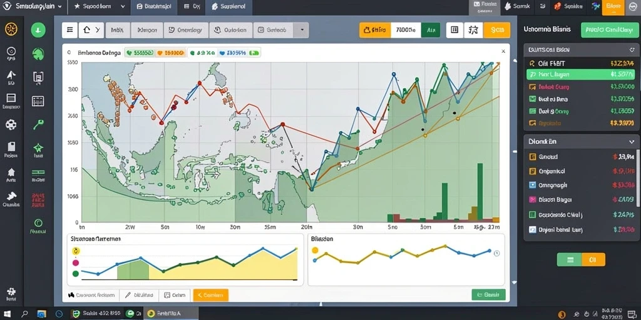
Task: Click the hamburger menu button in toolbar
Action: pyautogui.click(x=69, y=30)
